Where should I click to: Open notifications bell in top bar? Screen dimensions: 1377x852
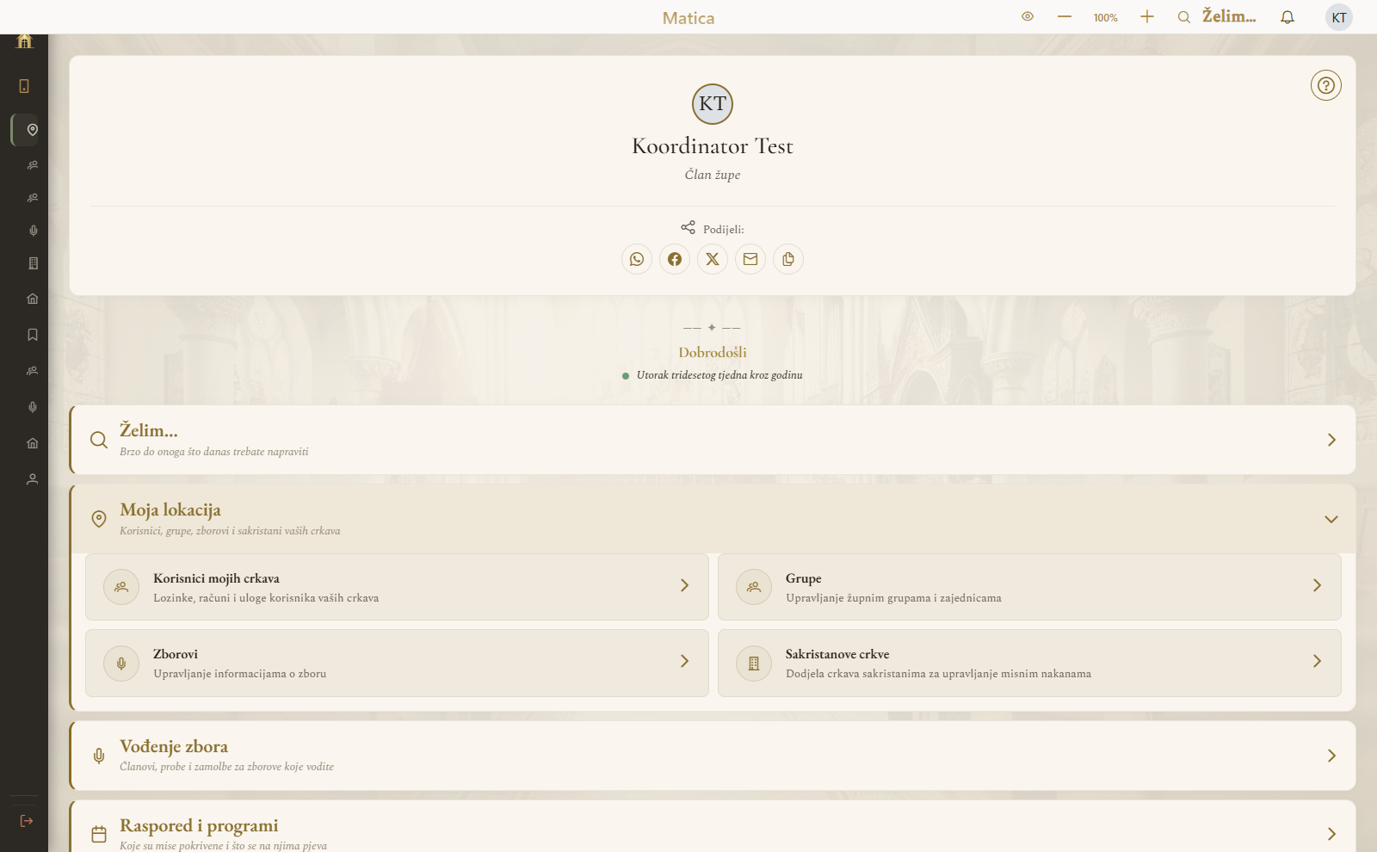[x=1287, y=17]
